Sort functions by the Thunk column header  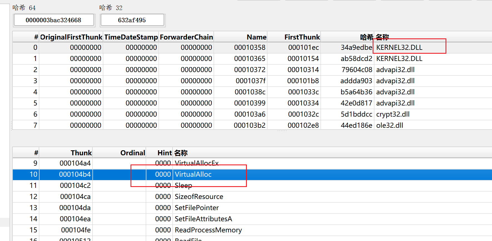pyautogui.click(x=81, y=153)
